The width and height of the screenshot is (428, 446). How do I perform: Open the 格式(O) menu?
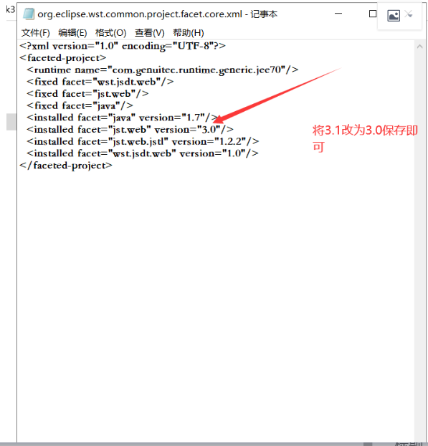click(110, 33)
